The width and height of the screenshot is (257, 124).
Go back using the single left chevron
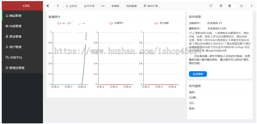[x=58, y=6]
